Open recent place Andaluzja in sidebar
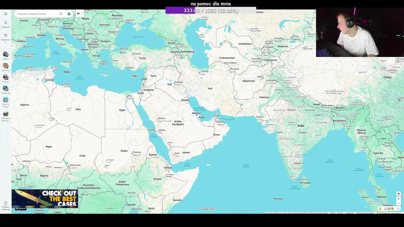Image resolution: width=404 pixels, height=227 pixels. point(5,90)
